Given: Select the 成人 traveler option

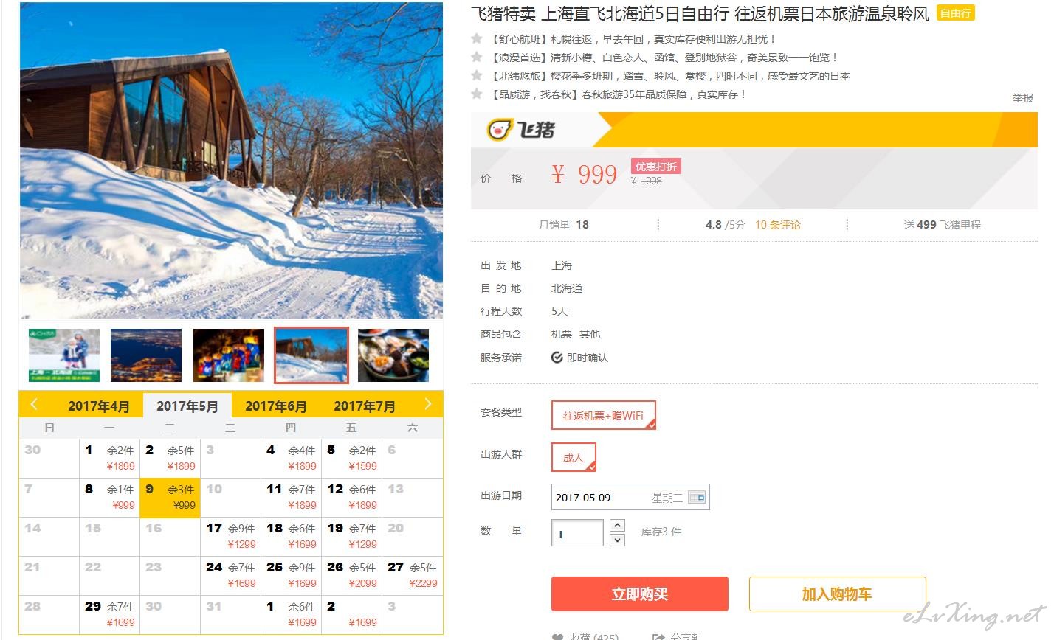Looking at the screenshot, I should coord(573,457).
